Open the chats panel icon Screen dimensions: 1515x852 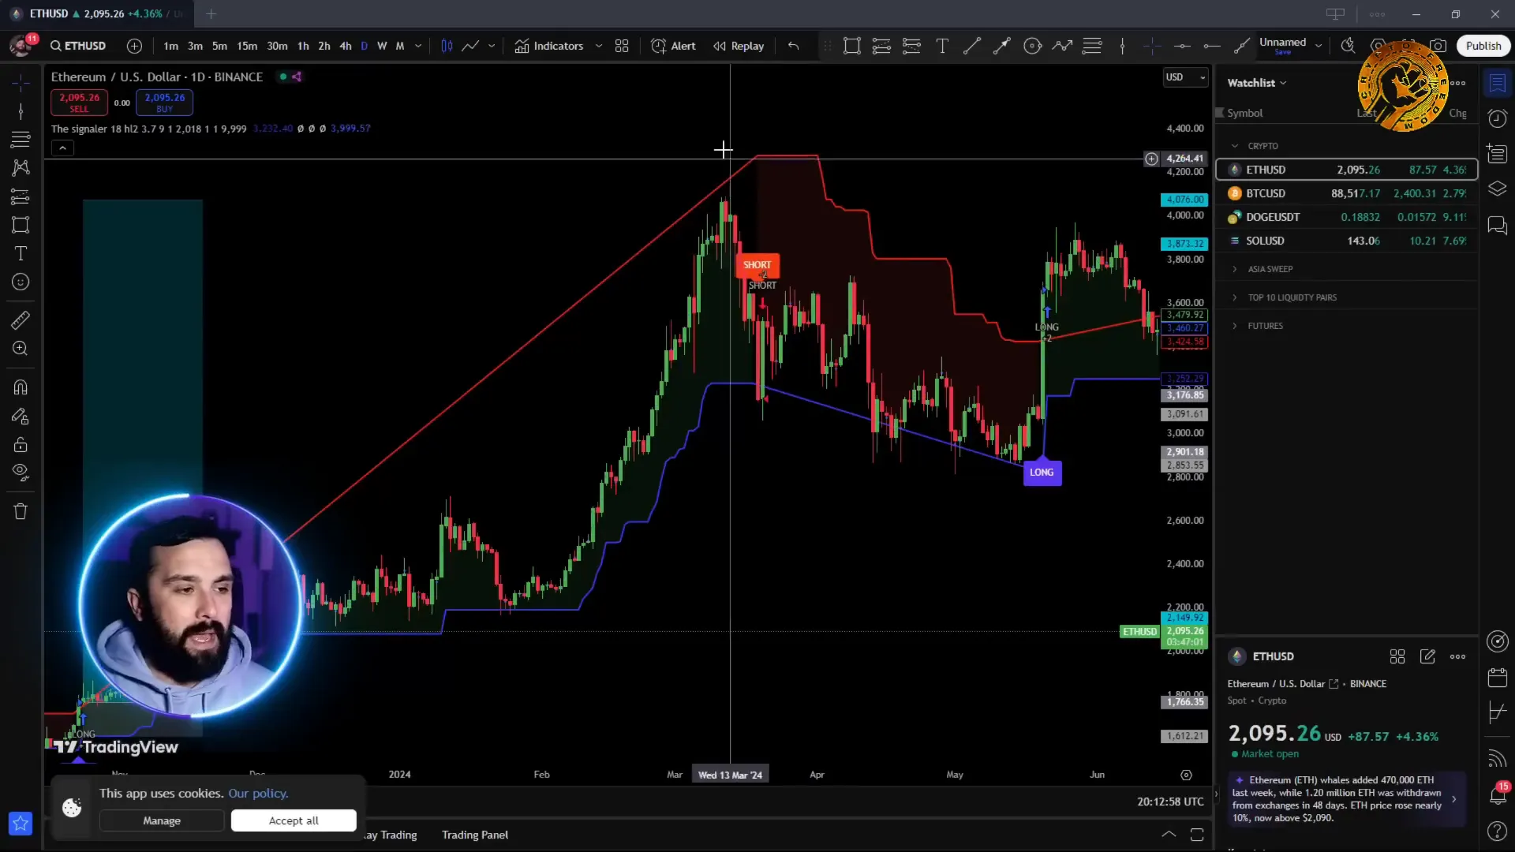click(x=1497, y=226)
